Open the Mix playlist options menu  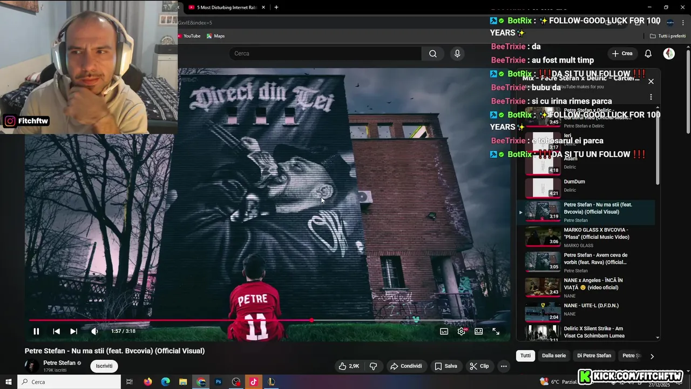[x=651, y=97]
